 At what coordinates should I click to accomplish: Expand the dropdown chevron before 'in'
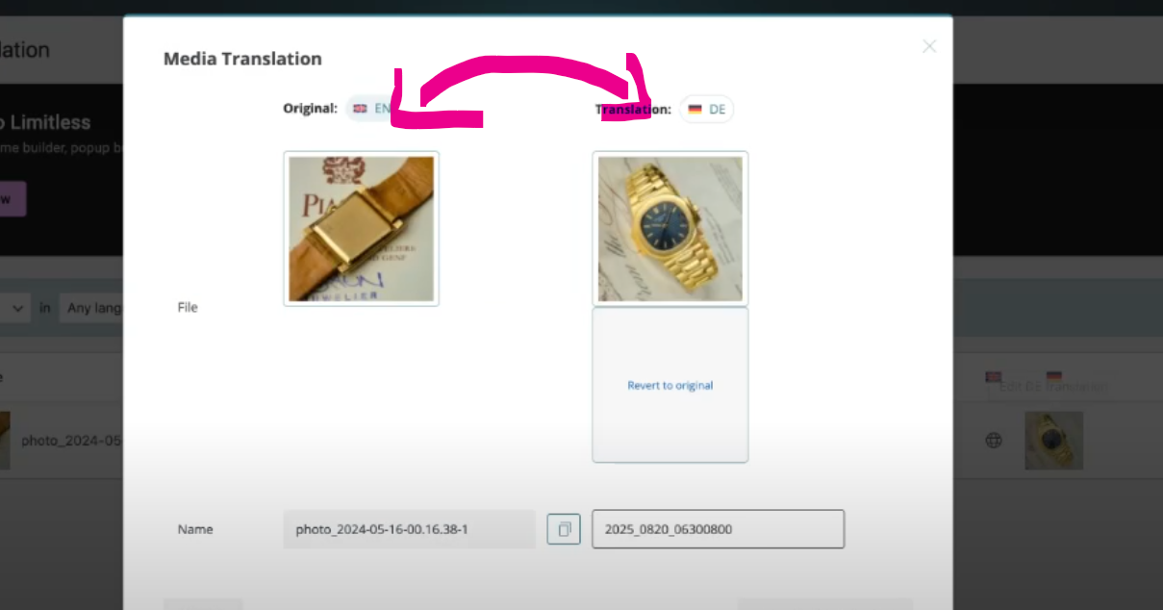(15, 309)
